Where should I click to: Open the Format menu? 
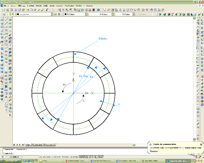pos(38,6)
